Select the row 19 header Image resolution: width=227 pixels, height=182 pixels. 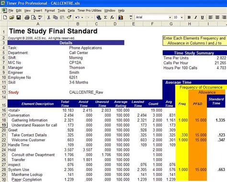click(4, 125)
